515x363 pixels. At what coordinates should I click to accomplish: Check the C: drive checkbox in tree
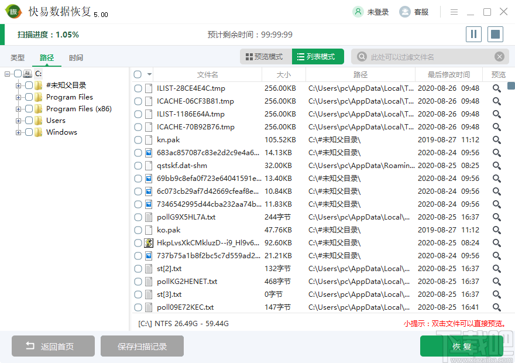point(18,74)
